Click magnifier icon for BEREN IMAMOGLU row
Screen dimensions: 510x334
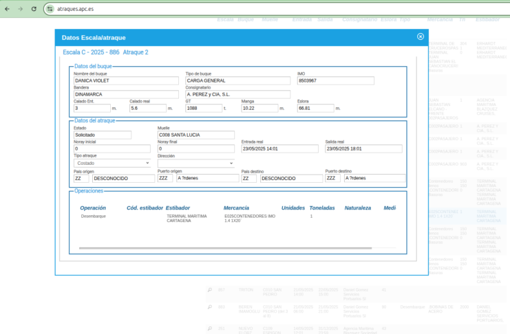point(210,307)
